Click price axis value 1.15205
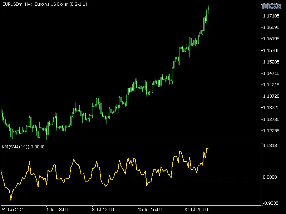Viewport: 286px width, 214px height. click(271, 62)
